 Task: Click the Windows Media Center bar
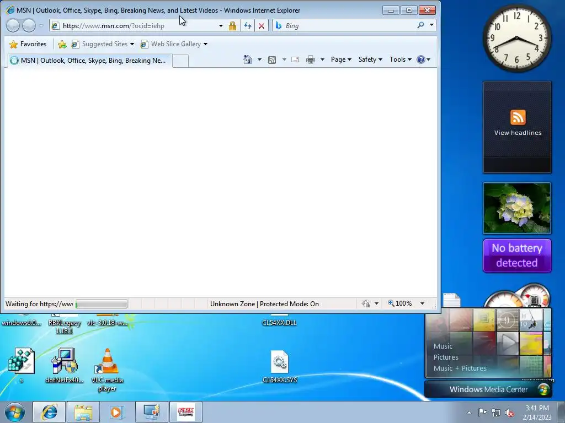point(488,389)
